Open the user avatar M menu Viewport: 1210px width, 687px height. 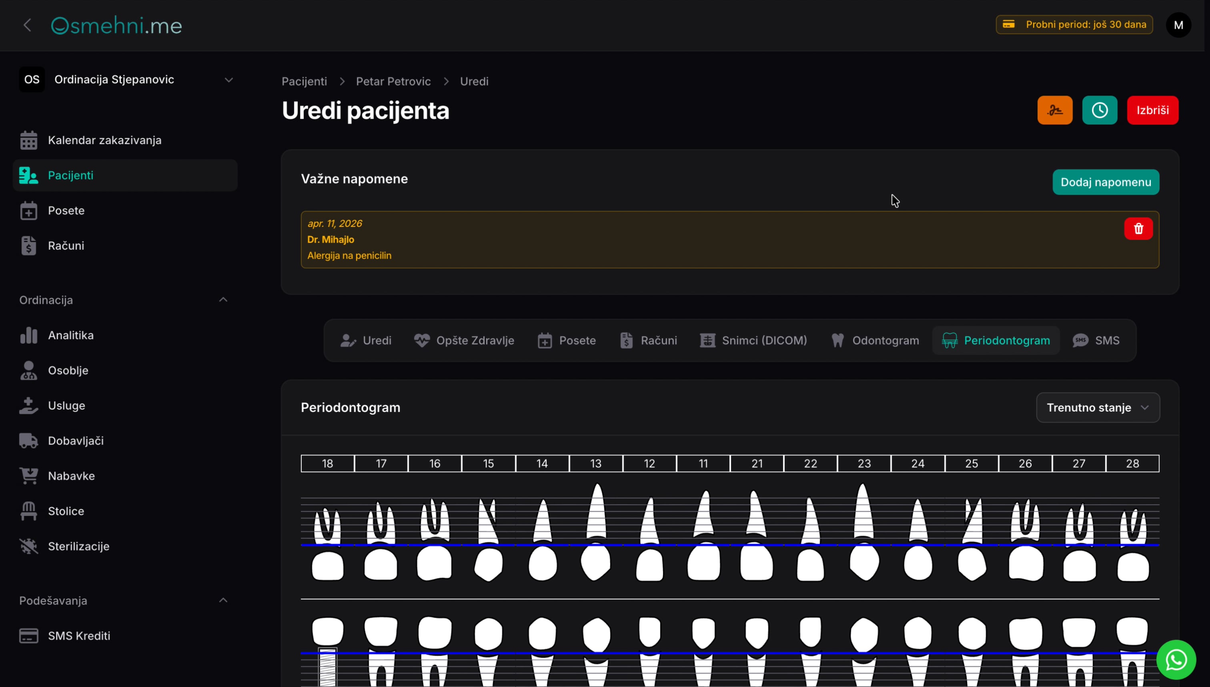pos(1178,25)
